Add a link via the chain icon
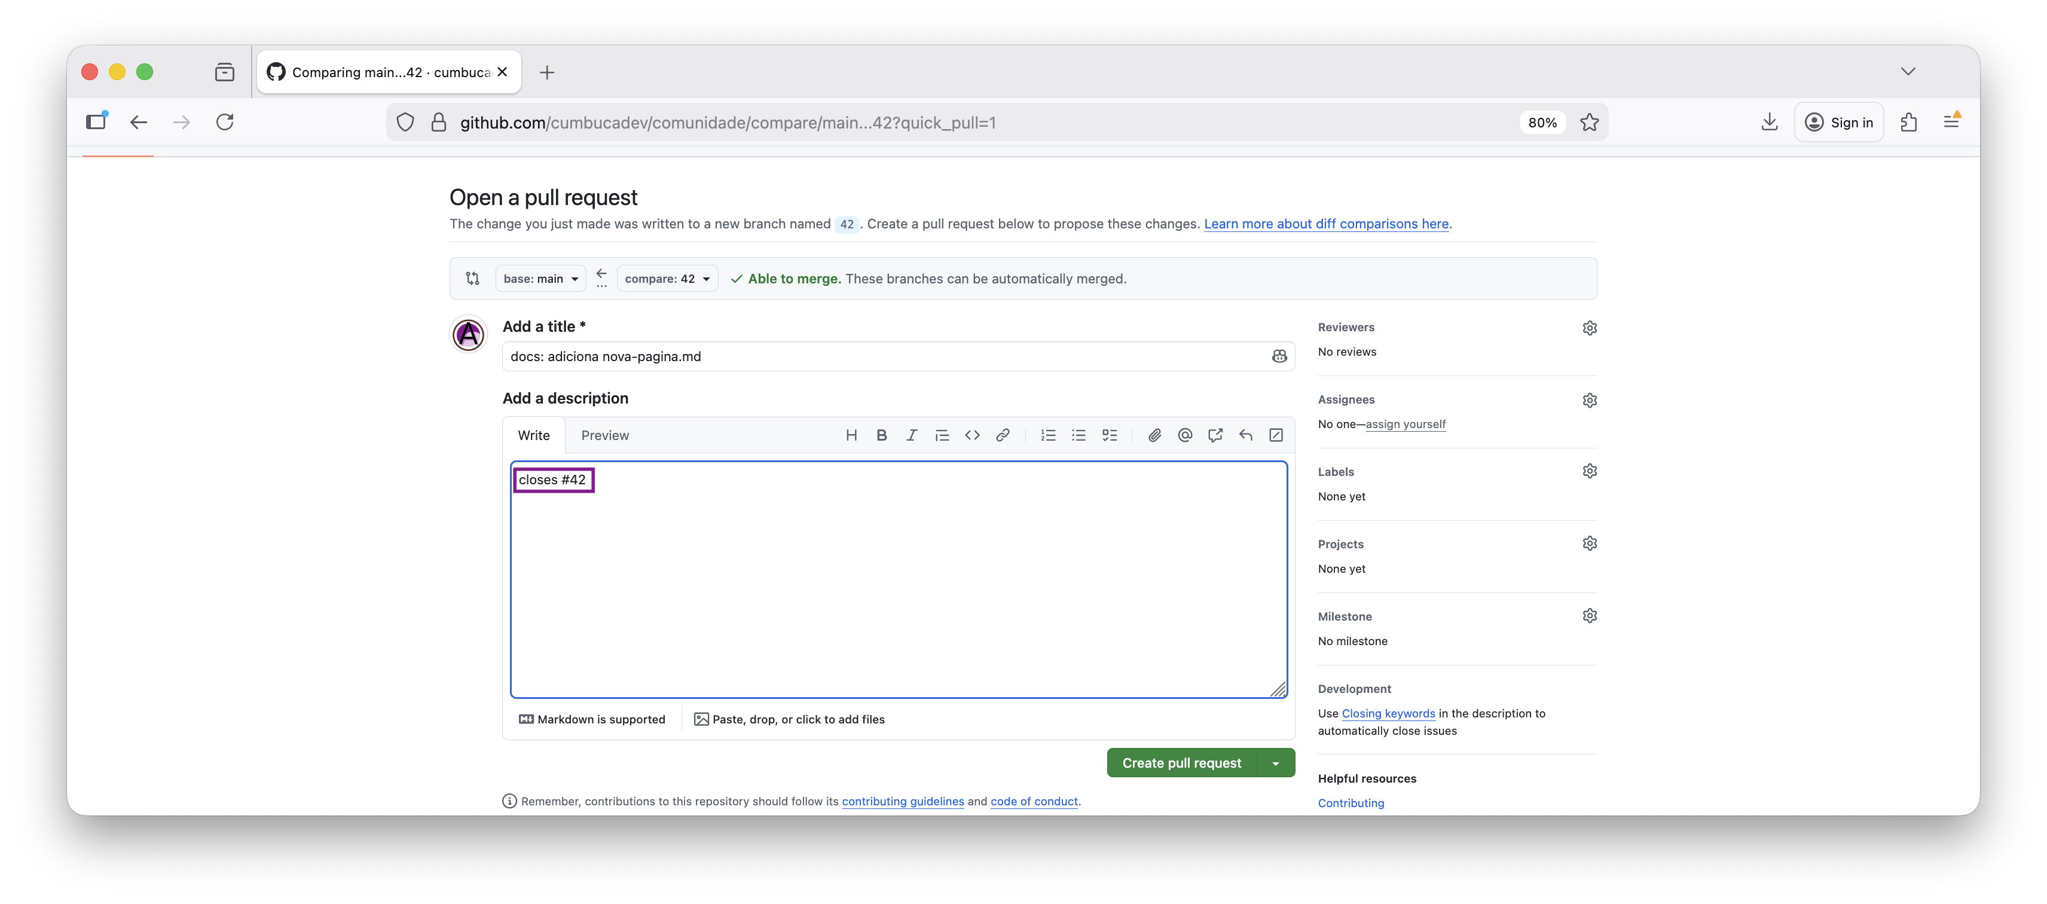This screenshot has width=2047, height=904. click(1003, 435)
